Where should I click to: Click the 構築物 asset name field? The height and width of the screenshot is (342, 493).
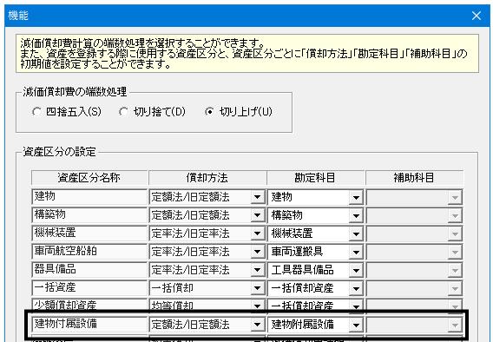coord(89,215)
